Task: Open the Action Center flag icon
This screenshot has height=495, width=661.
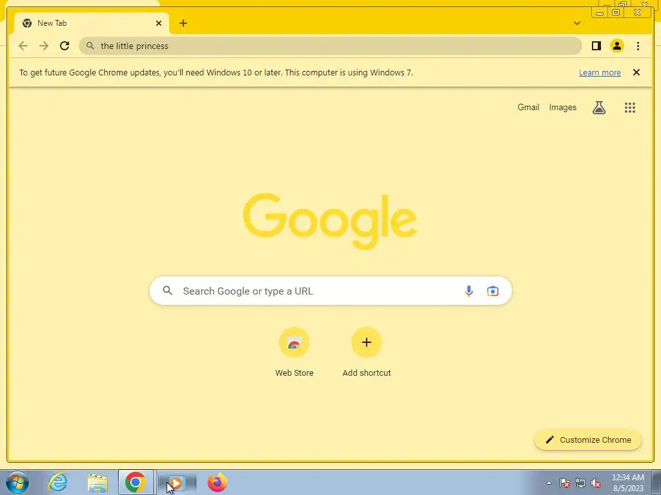Action: click(x=565, y=483)
